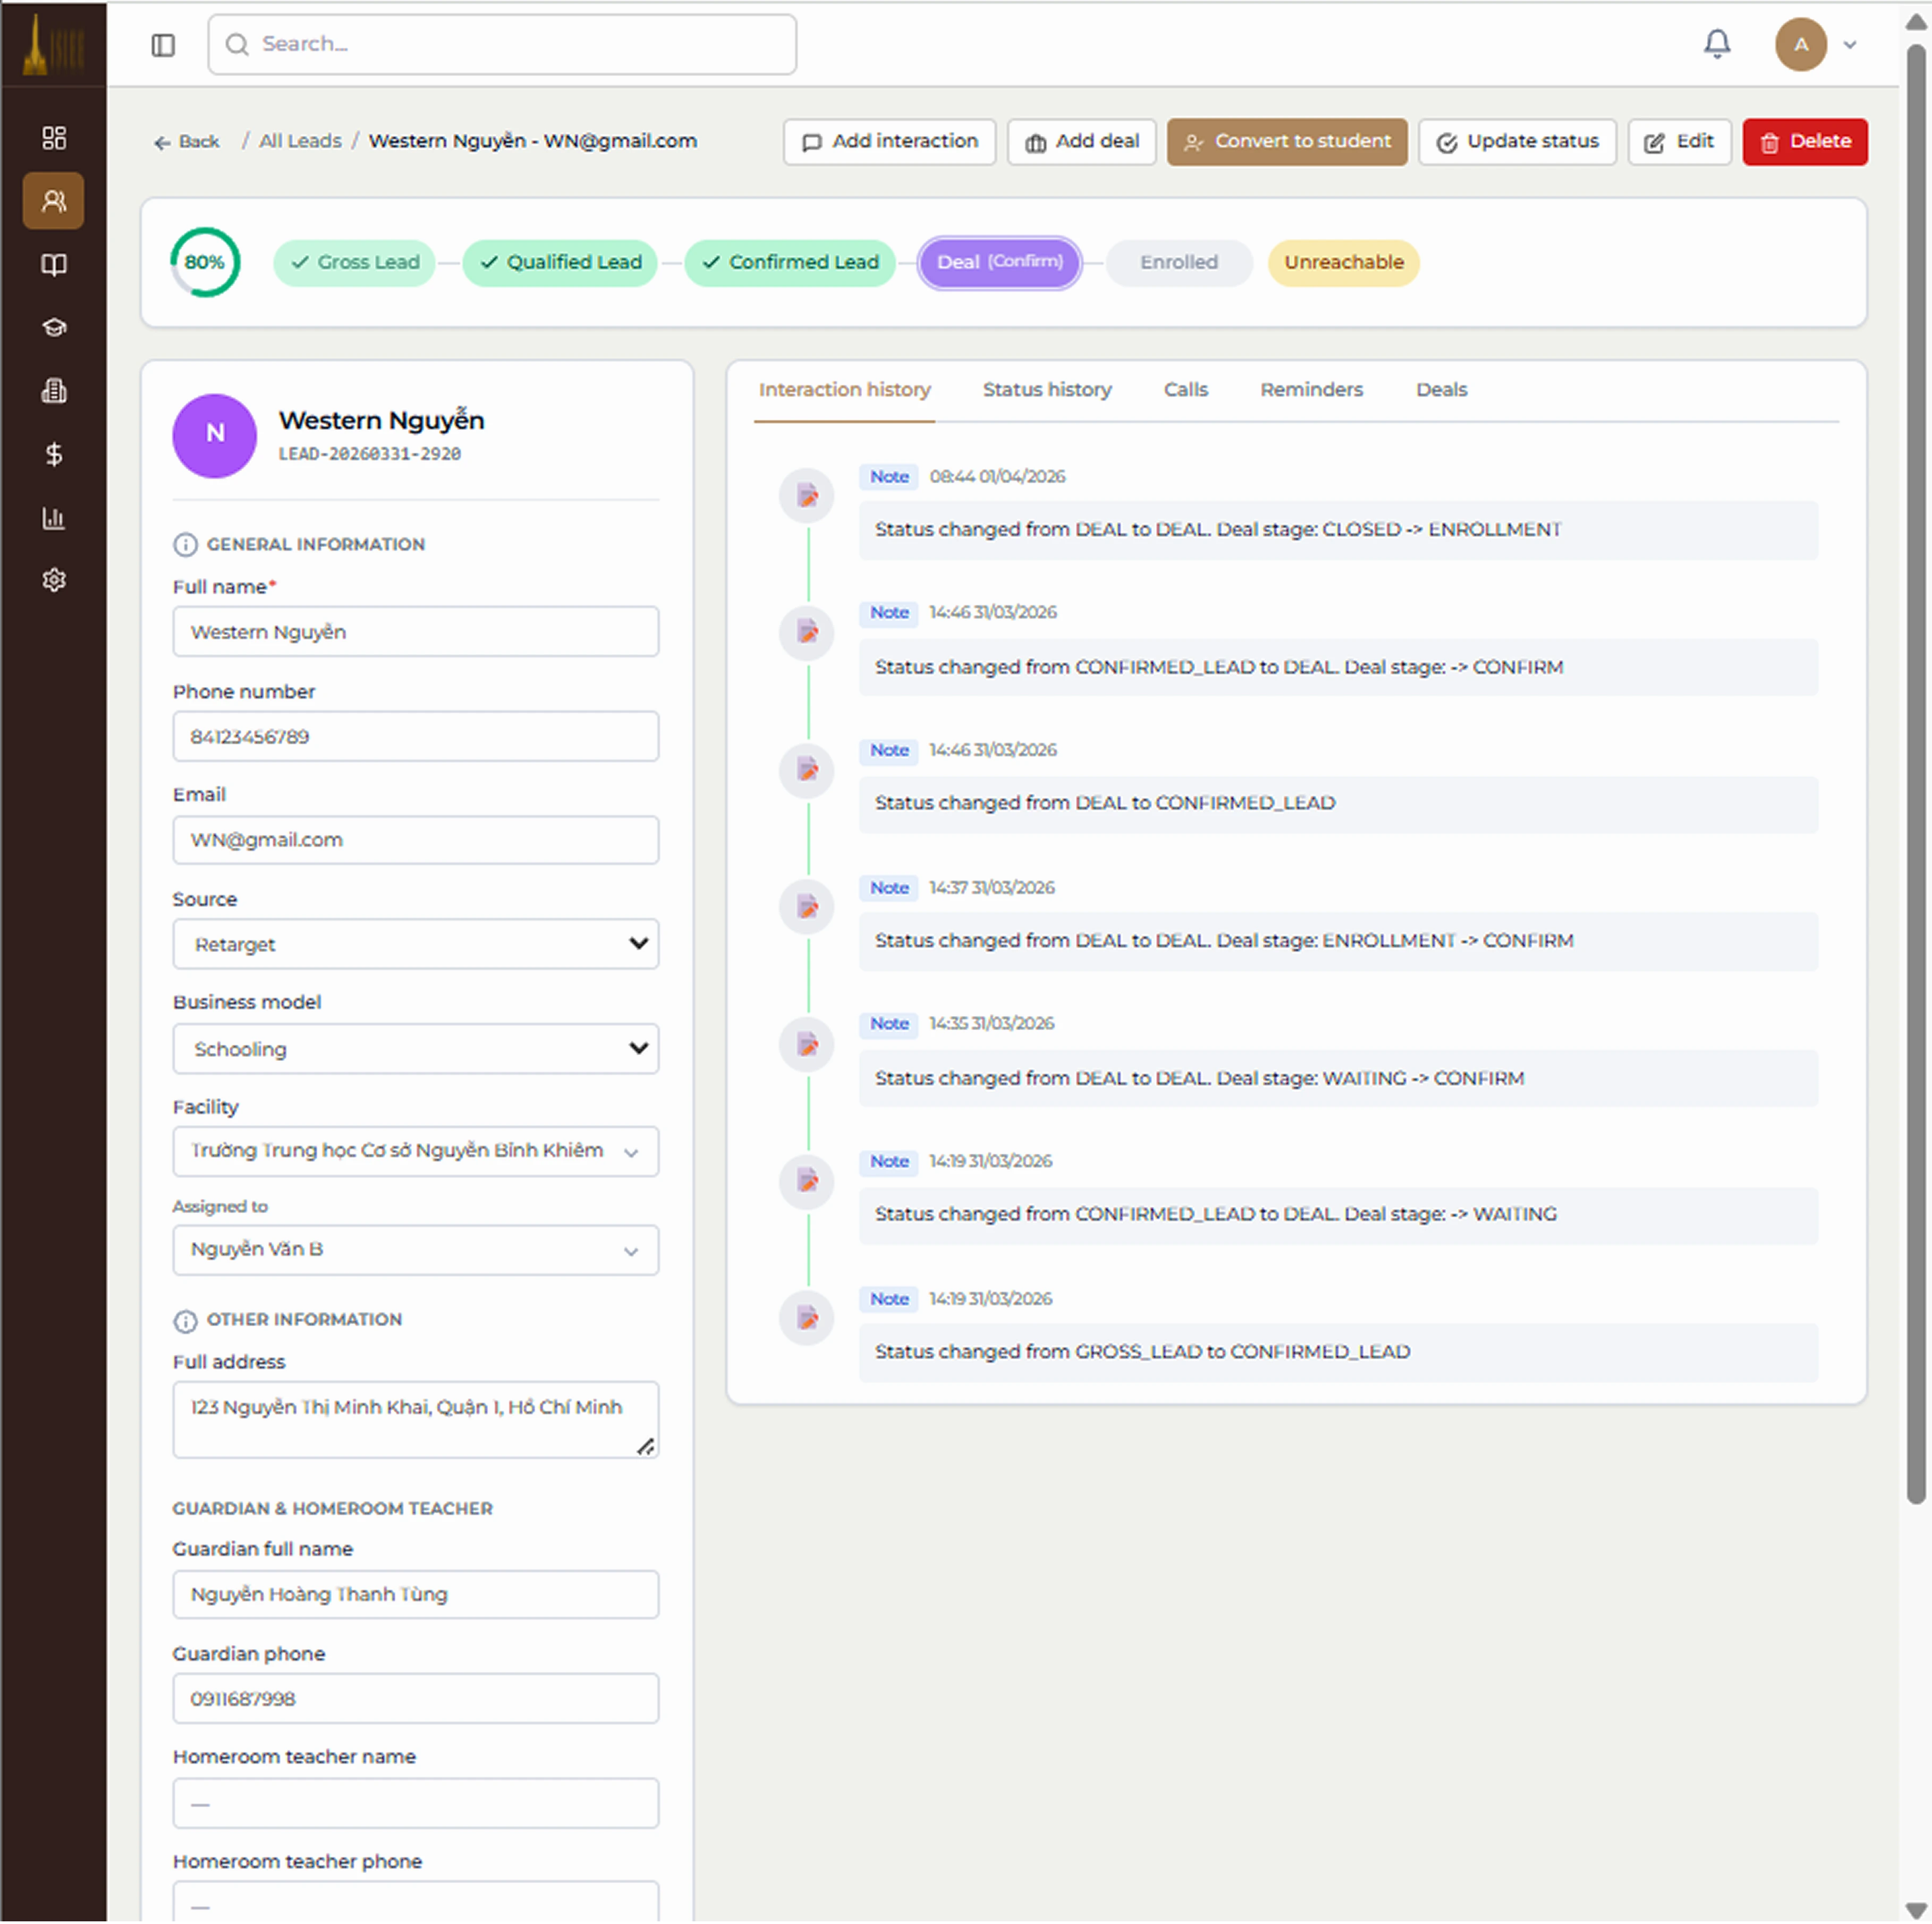Click the Add deal button
Viewport: 1932px width, 1924px height.
pos(1081,142)
